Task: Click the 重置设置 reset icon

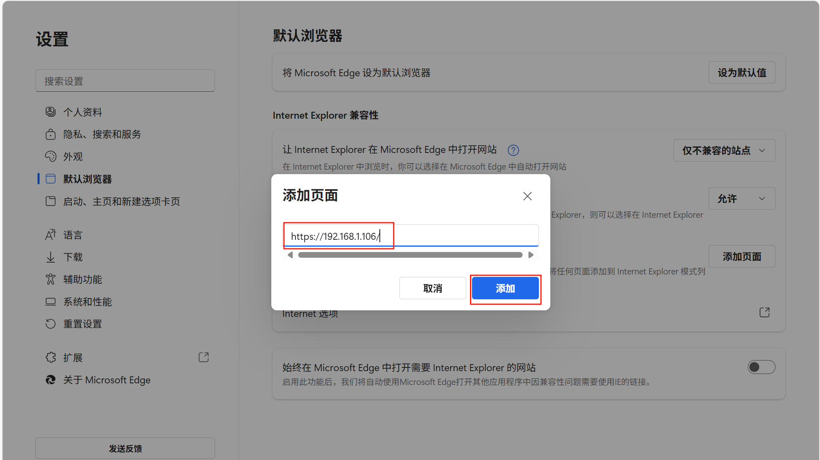Action: pyautogui.click(x=51, y=324)
